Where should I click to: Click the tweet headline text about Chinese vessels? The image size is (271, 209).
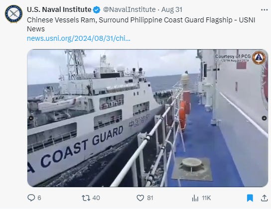click(141, 24)
